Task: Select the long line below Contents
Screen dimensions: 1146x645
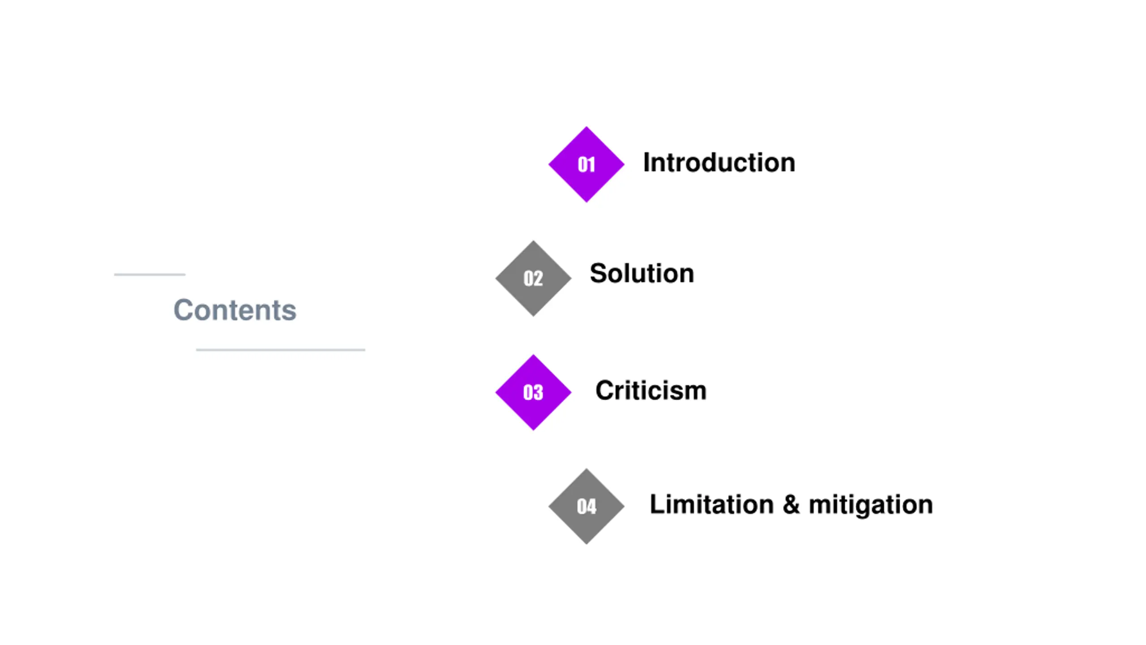Action: 281,350
